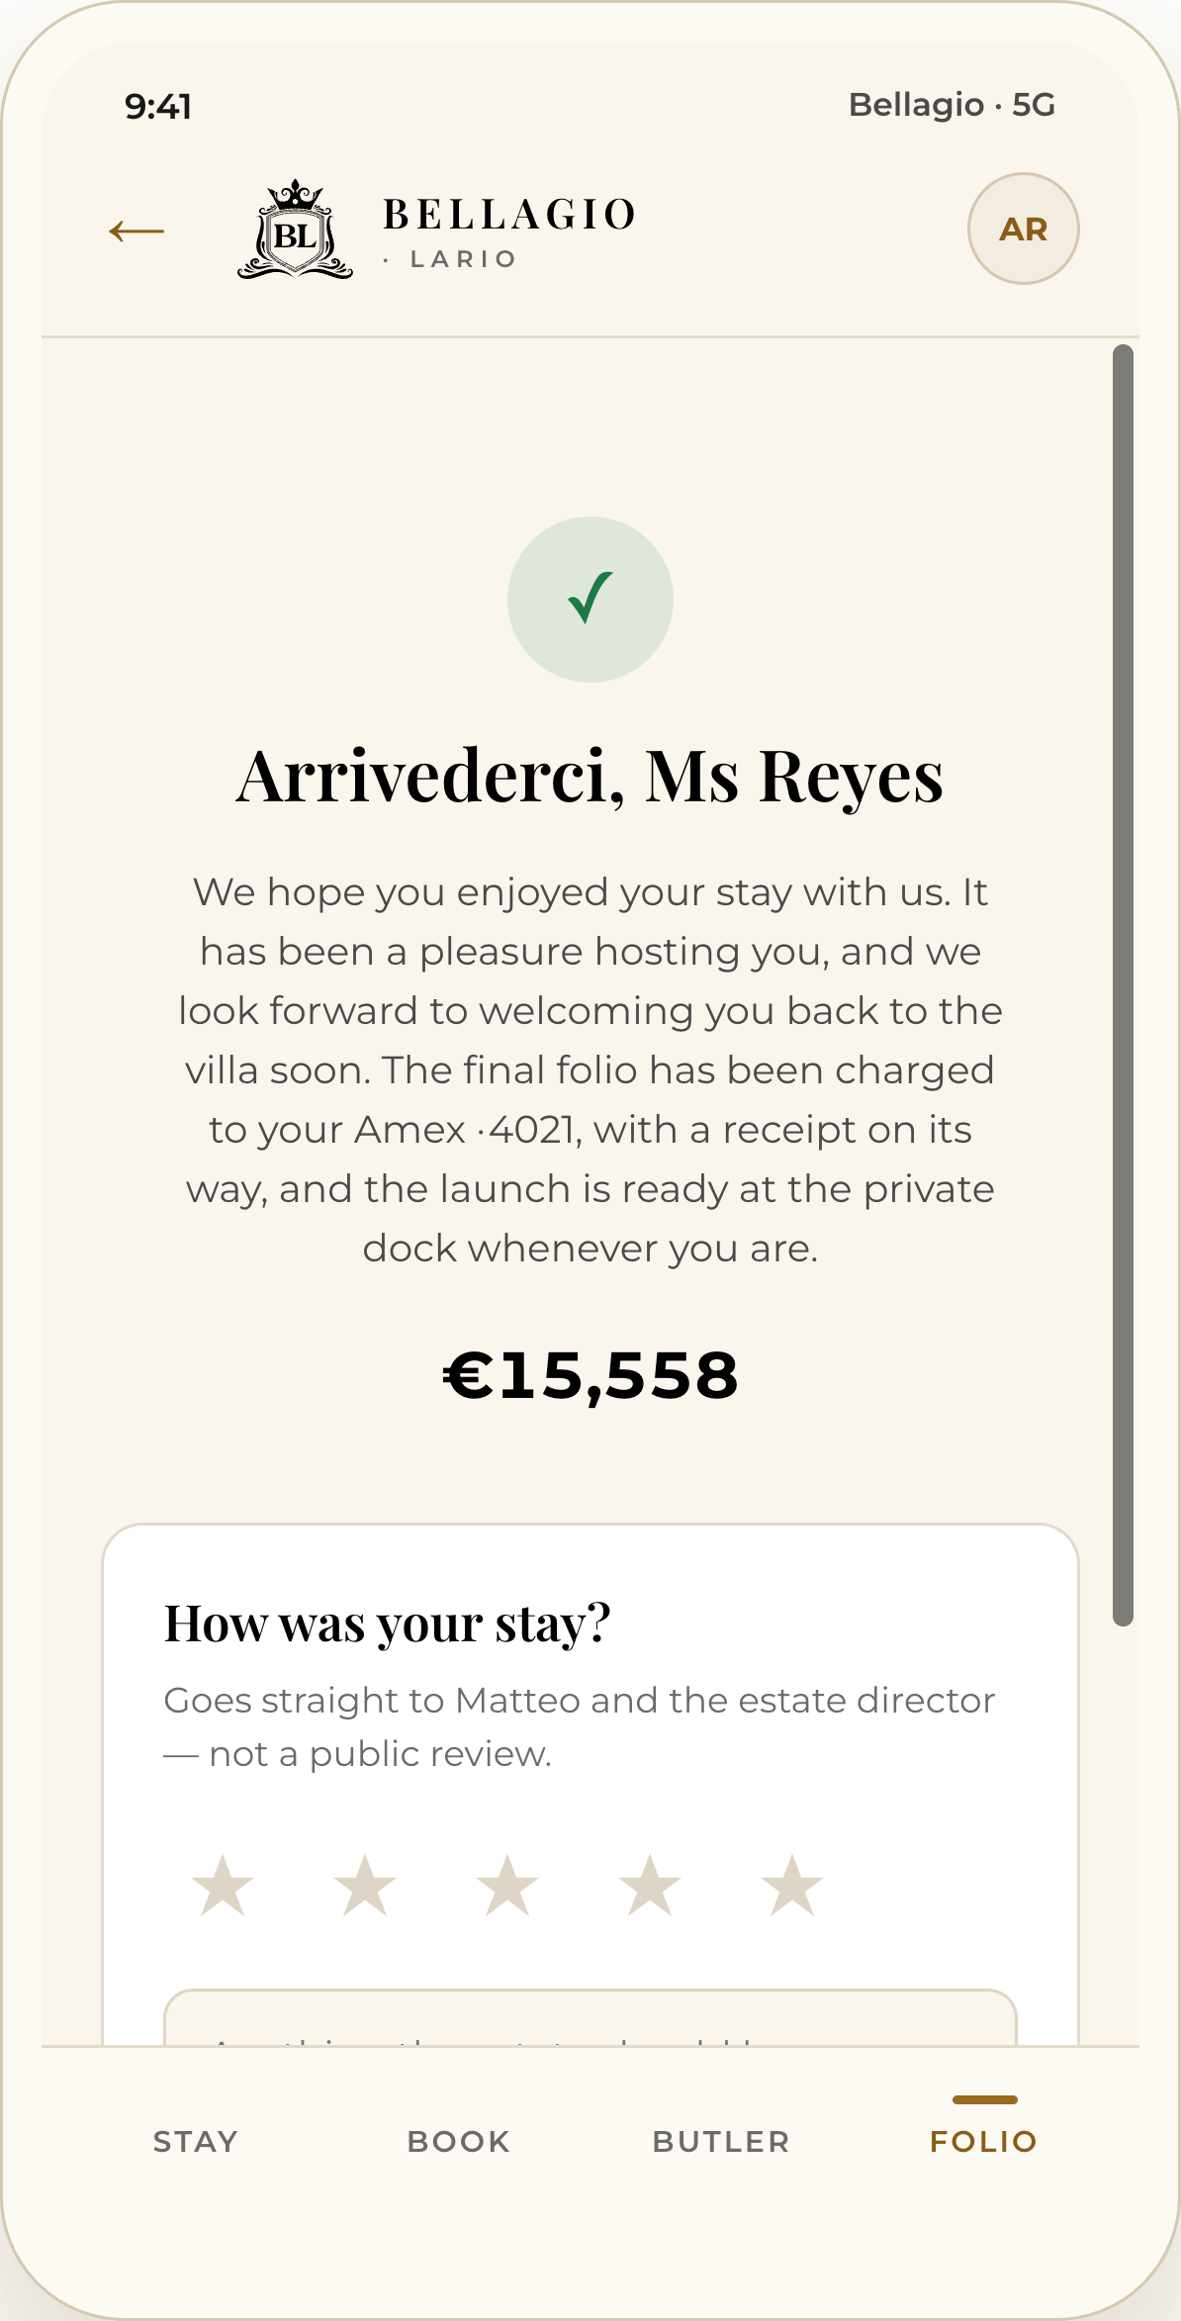Image resolution: width=1181 pixels, height=2321 pixels.
Task: Focus the feedback comment text field
Action: pyautogui.click(x=590, y=2018)
